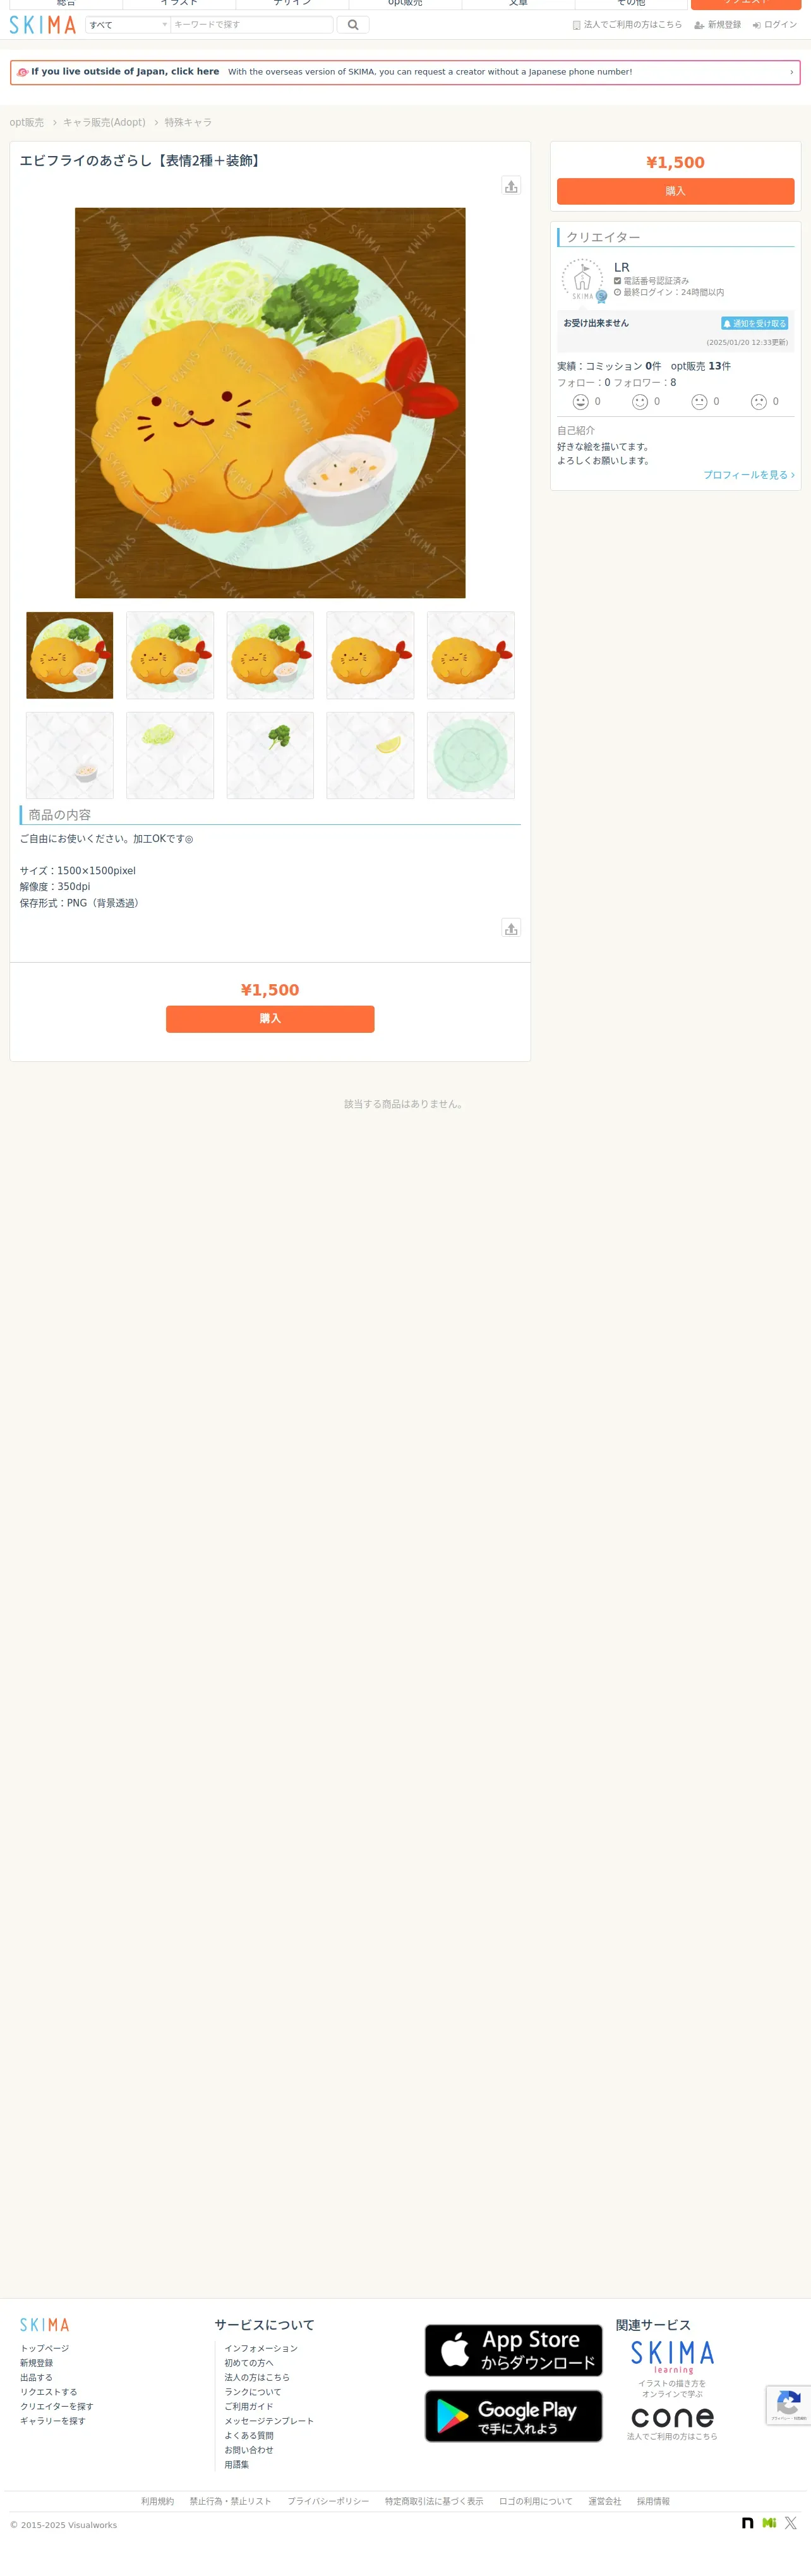
Task: Click the orange 購入 button in the right sidebar
Action: click(x=675, y=191)
